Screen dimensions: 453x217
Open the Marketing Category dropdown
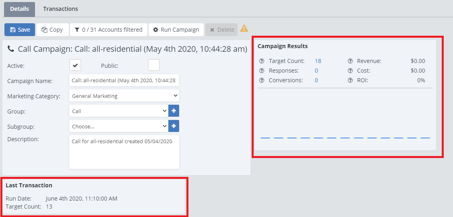pyautogui.click(x=124, y=96)
